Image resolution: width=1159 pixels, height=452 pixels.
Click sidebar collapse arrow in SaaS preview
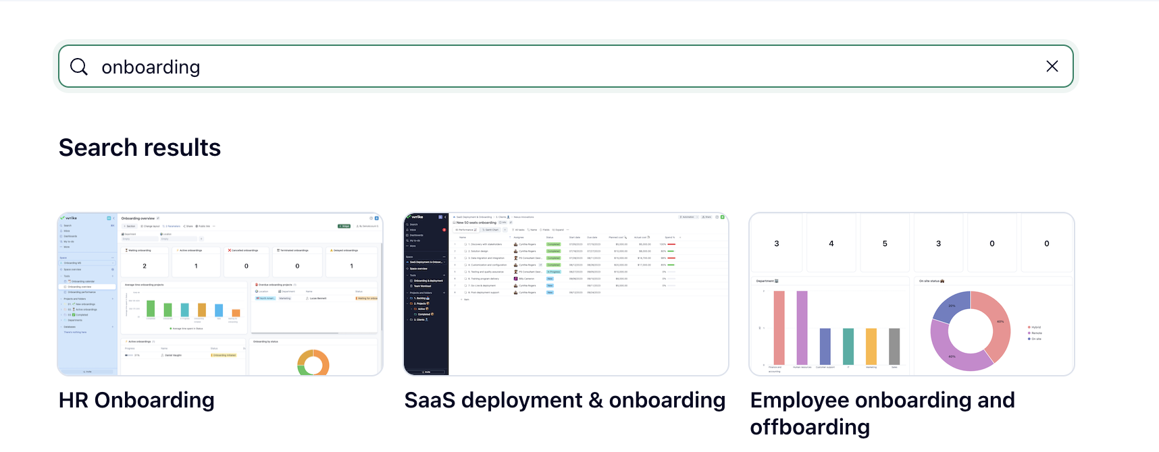[445, 217]
